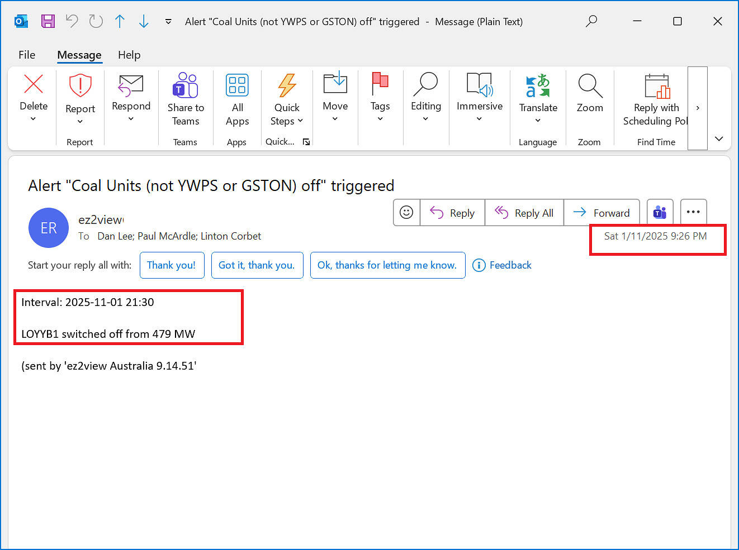Click the search magnifier in title bar

tap(591, 21)
